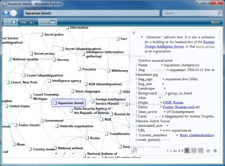This screenshot has height=166, width=225.
Task: Decrease reader text size
Action: tap(208, 151)
